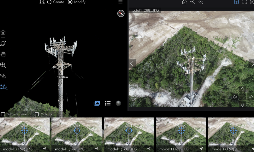Click the Home icon in image viewer
254x152 pixels.
184,2
